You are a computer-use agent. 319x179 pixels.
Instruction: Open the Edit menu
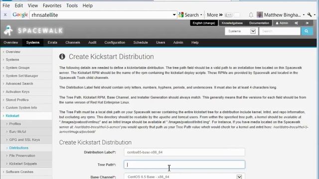[19, 5]
